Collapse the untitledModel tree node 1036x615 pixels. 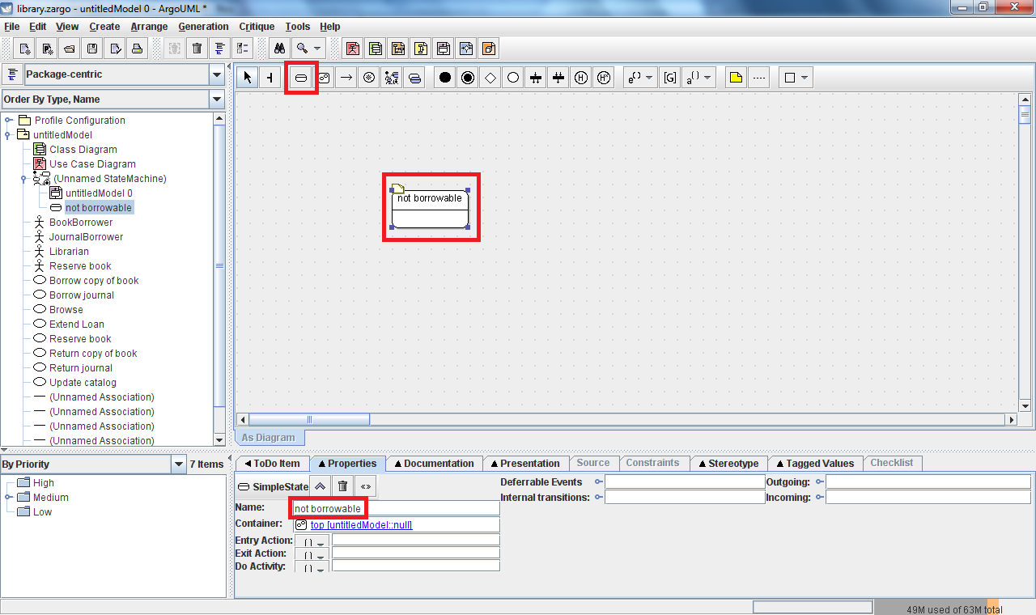click(9, 135)
